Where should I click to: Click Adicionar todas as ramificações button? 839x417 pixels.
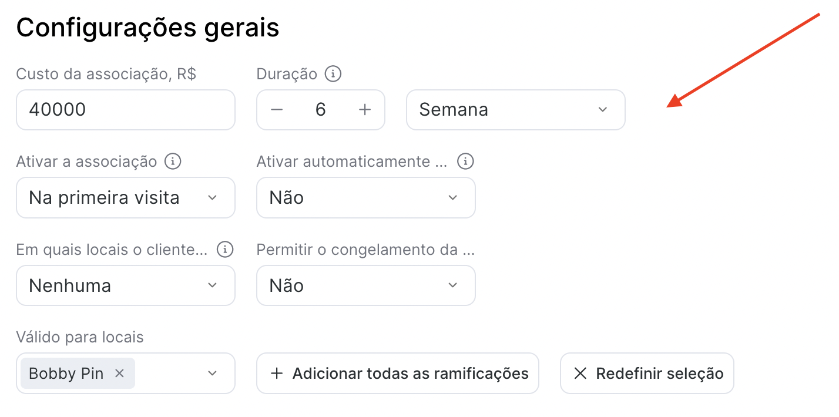point(398,374)
